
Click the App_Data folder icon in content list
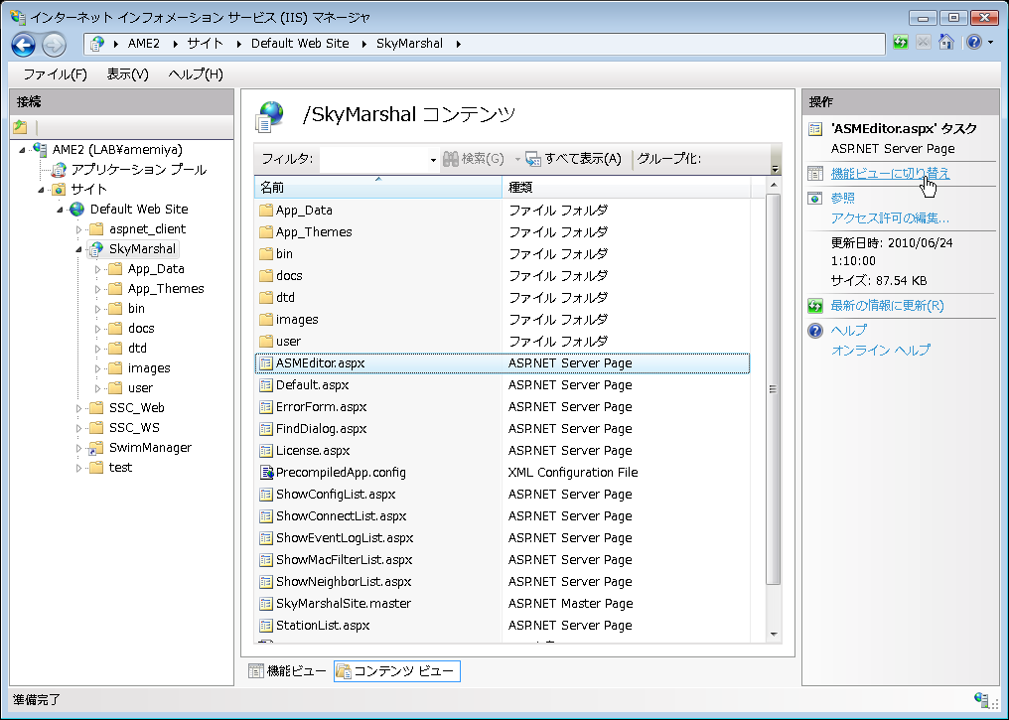(x=266, y=211)
